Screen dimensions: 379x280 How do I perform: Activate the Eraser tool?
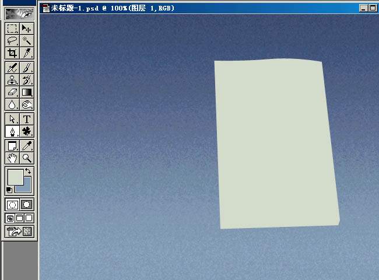(12, 92)
